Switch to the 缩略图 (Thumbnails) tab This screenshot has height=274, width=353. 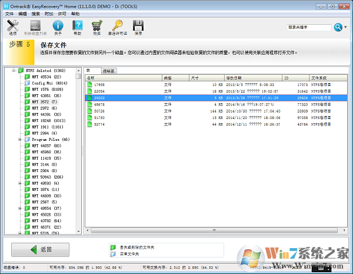109,71
